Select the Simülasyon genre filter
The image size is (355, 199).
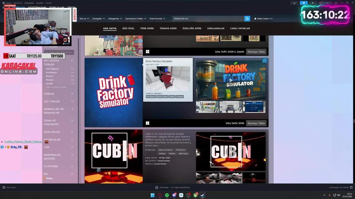click(51, 72)
